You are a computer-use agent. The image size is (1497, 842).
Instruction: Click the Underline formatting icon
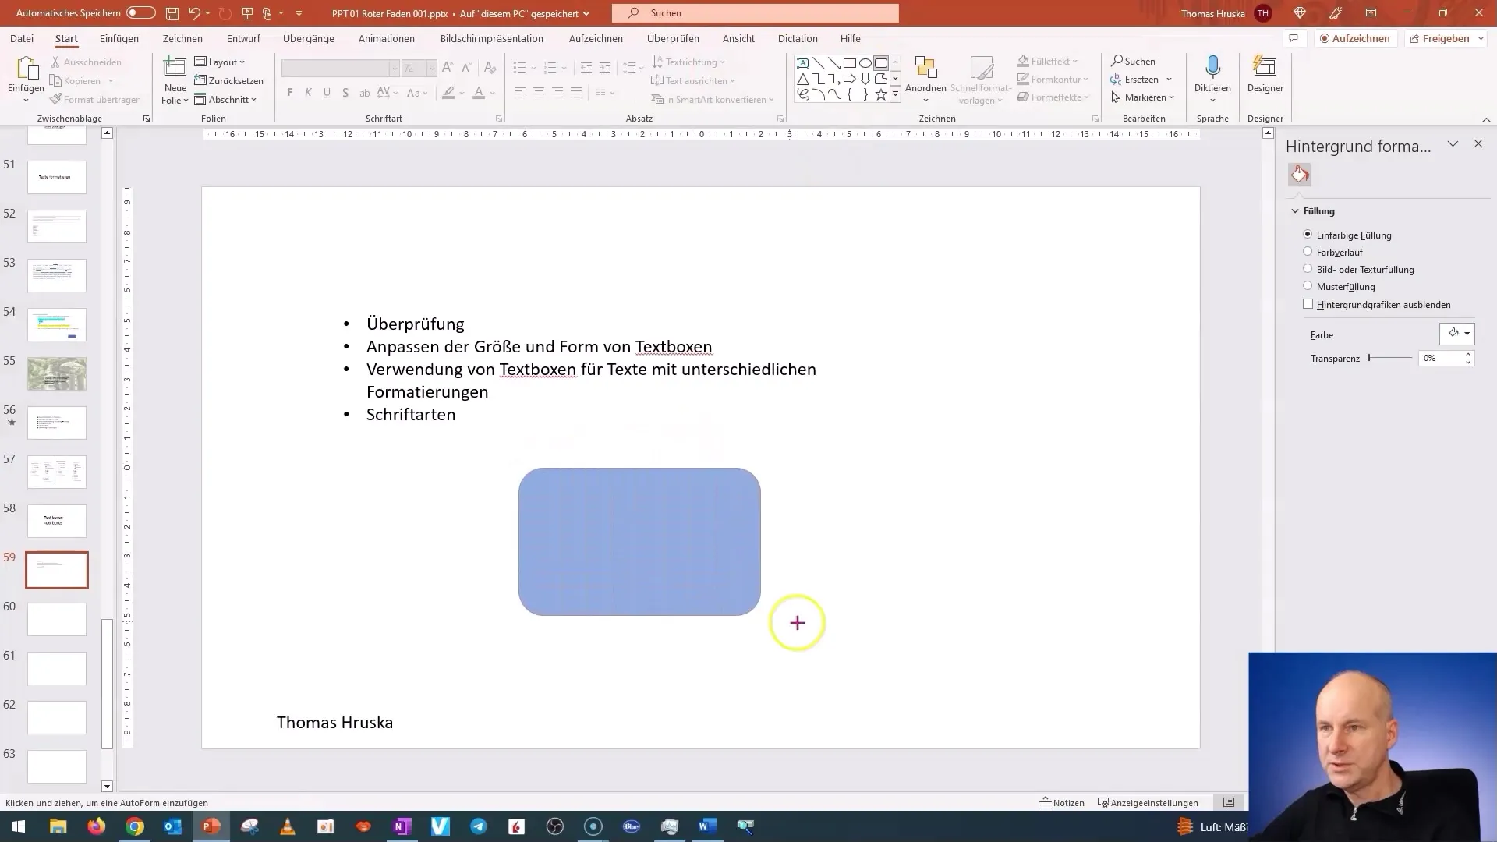click(327, 94)
